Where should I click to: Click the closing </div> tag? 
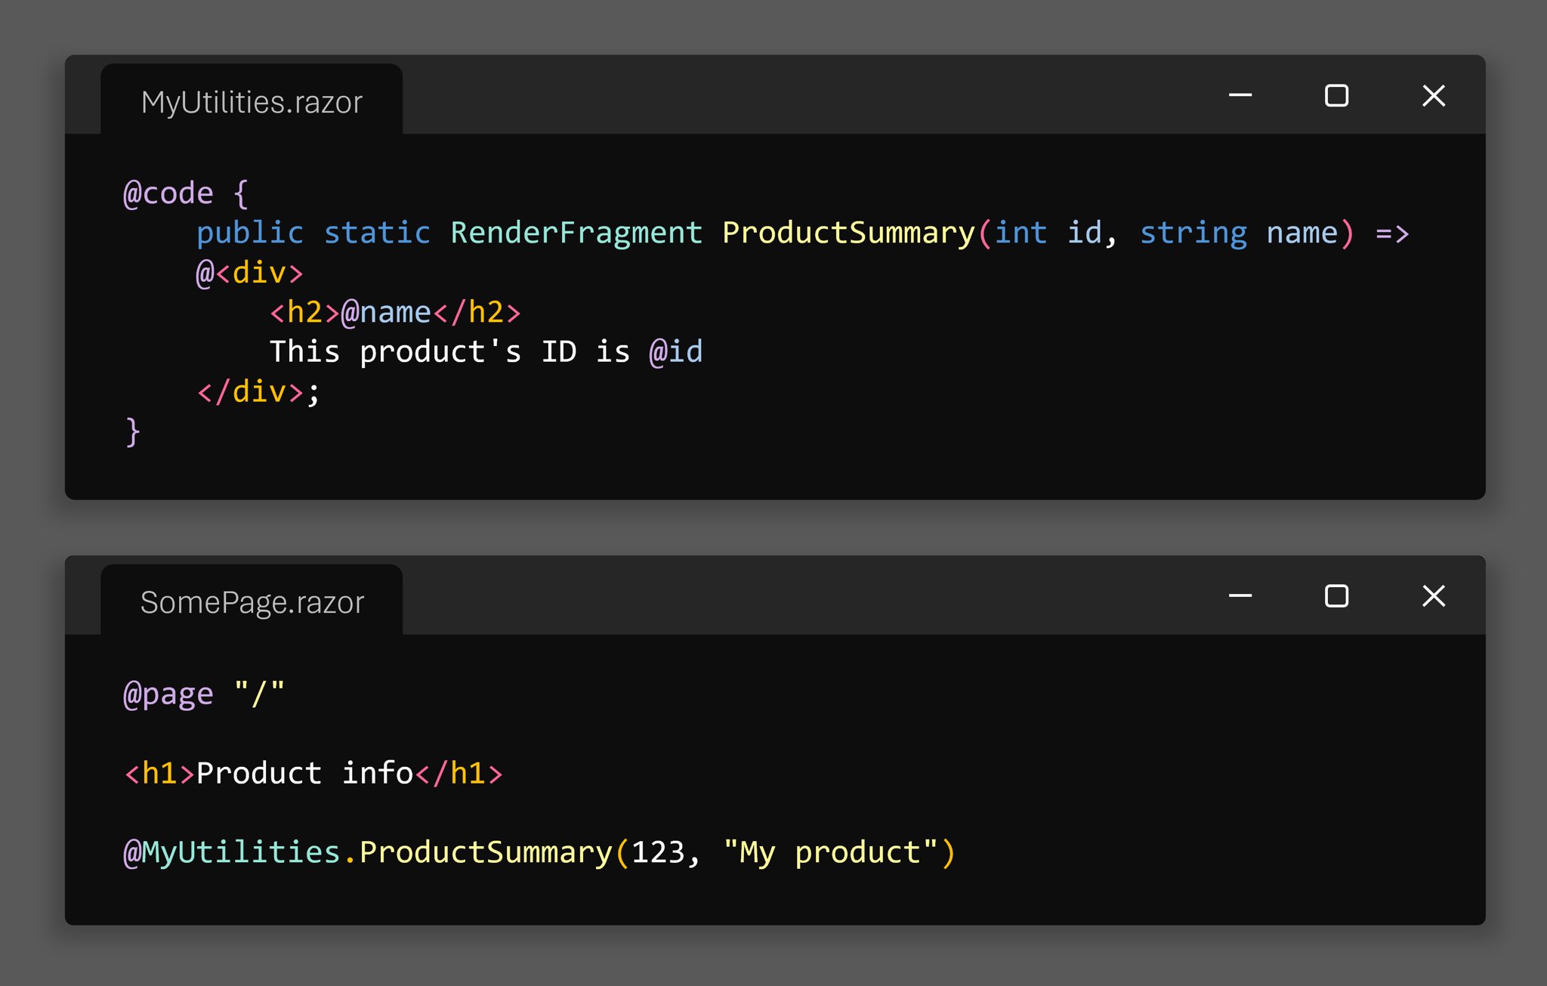(x=250, y=392)
